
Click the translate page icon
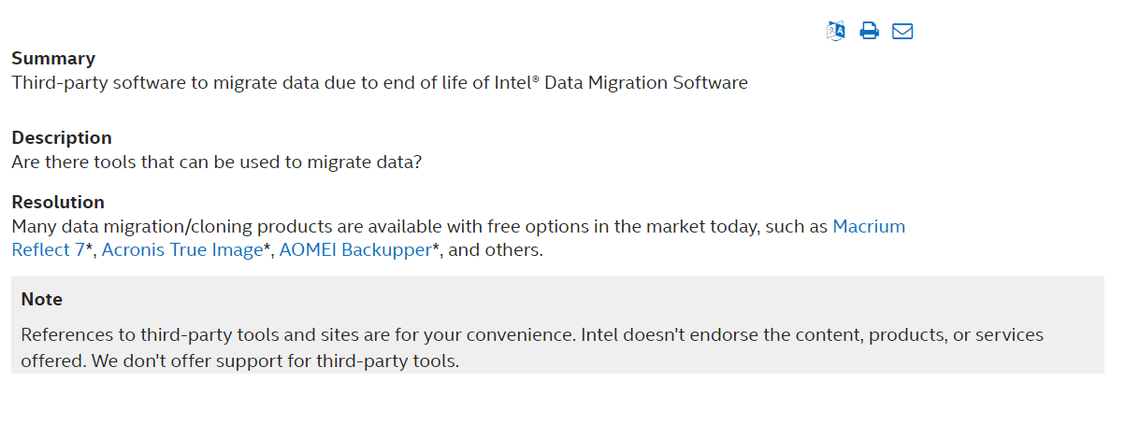(836, 31)
